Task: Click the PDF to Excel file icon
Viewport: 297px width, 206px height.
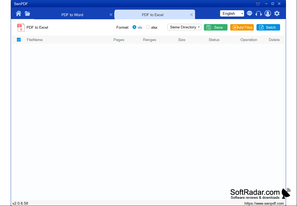Action: click(x=21, y=27)
